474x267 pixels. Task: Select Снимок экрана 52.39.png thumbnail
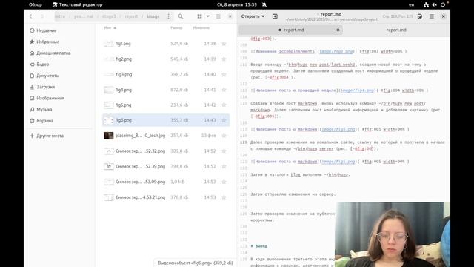click(109, 166)
